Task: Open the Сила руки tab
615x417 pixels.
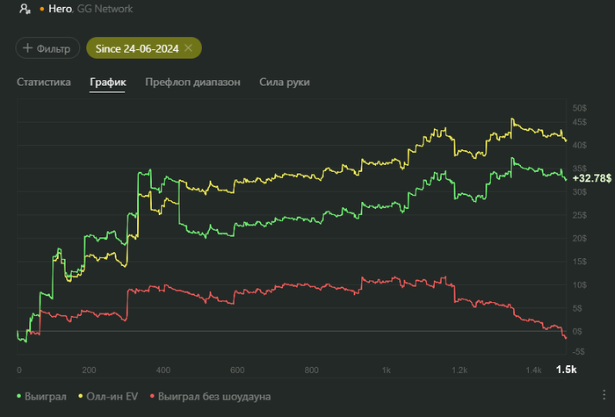Action: pos(285,82)
